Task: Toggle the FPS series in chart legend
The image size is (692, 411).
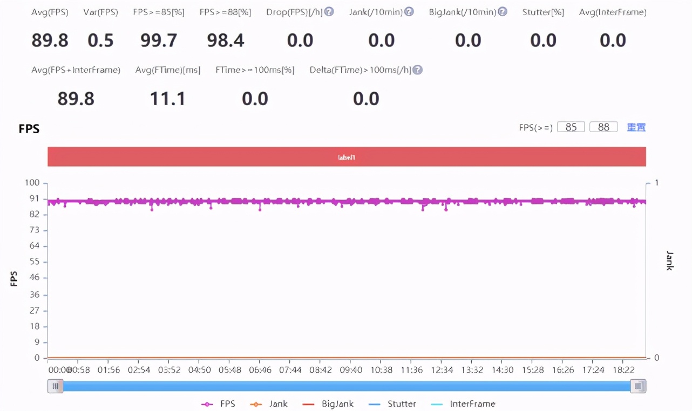Action: coord(218,404)
